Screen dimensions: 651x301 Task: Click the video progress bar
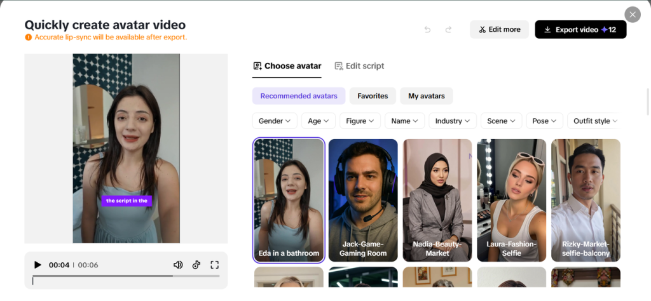126,276
